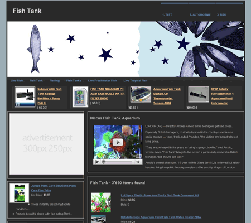251x223 pixels.
Task: Open Hot Automatic Aquarium Pond Water Heater link
Action: (x=161, y=217)
